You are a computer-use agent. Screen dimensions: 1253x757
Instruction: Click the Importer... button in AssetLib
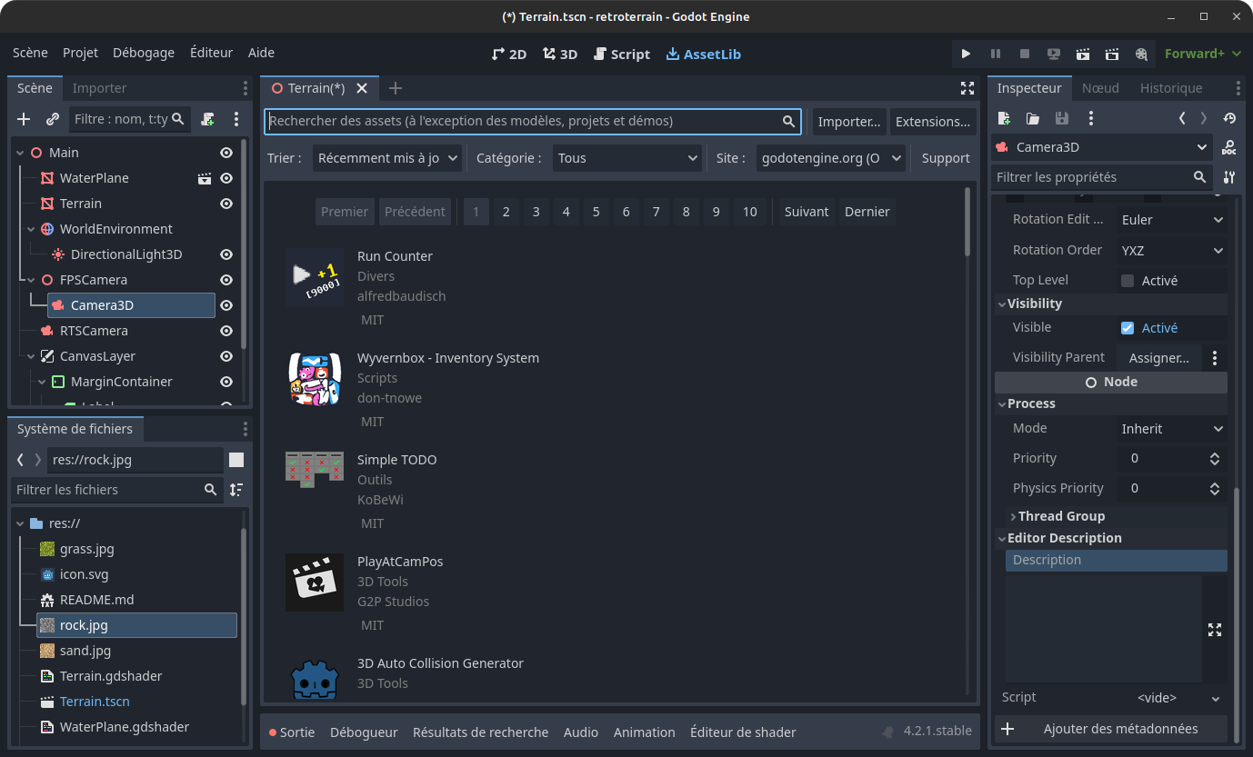[x=848, y=122]
